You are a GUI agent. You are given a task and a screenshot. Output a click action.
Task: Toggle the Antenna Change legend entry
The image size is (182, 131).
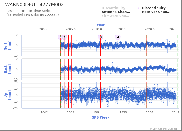click(x=113, y=12)
